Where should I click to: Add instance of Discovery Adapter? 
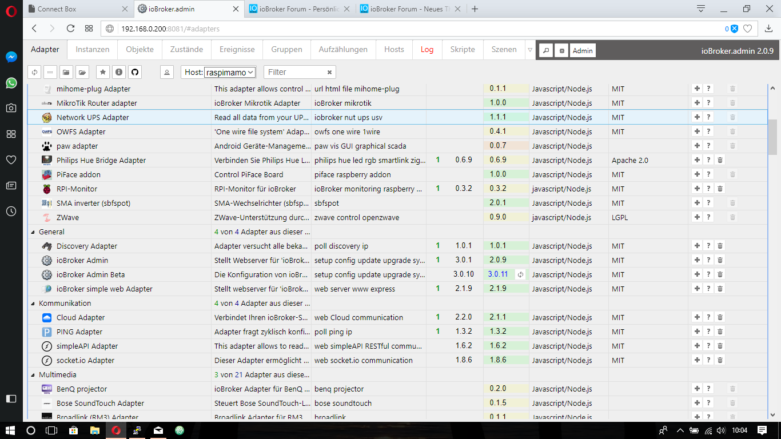click(697, 246)
